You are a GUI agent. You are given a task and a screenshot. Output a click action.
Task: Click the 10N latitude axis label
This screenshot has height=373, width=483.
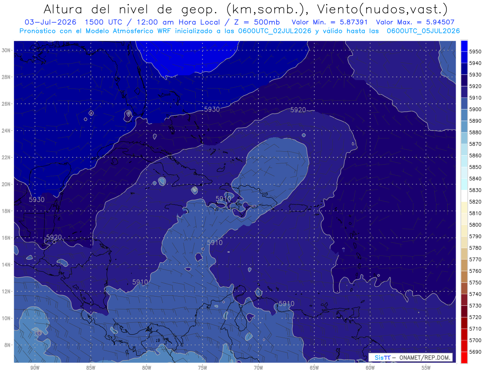[x=6, y=318]
